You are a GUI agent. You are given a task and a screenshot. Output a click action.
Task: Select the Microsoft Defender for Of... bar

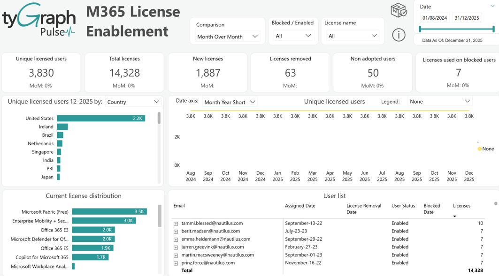pos(93,239)
